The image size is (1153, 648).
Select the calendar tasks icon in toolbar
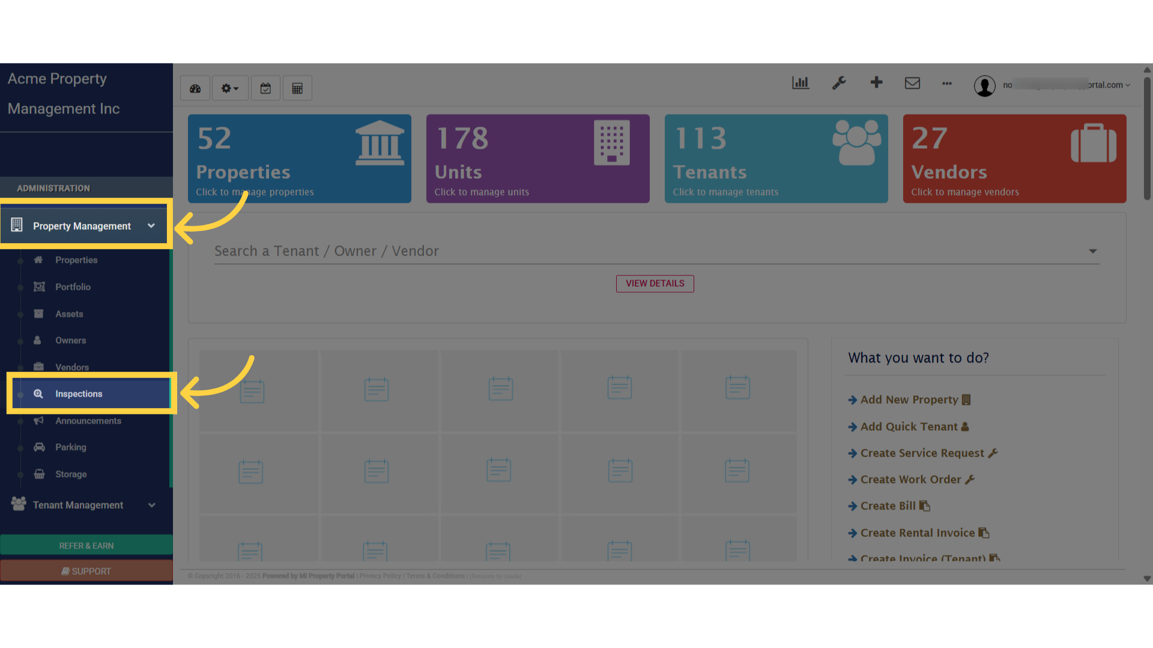point(265,88)
